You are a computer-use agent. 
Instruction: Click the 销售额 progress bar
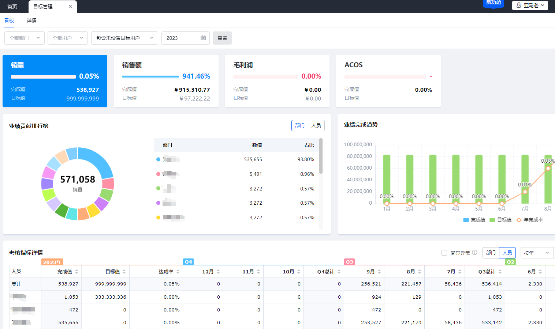[150, 77]
